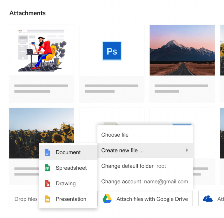Pick Spreadsheet in the new file submenu
This screenshot has width=224, height=218.
coord(71,168)
